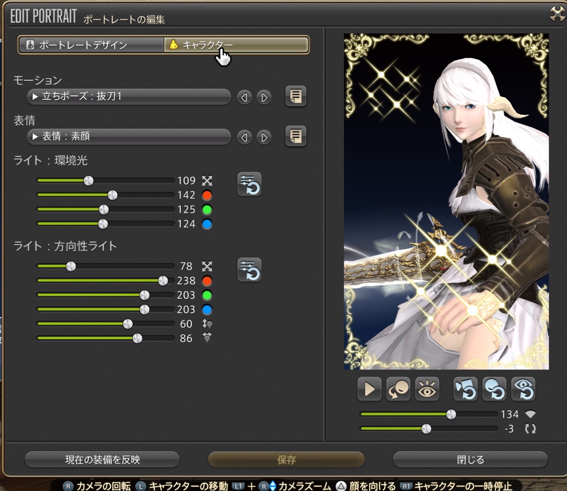Image resolution: width=567 pixels, height=491 pixels.
Task: Toggle the eyes look at camera icon
Action: (427, 389)
